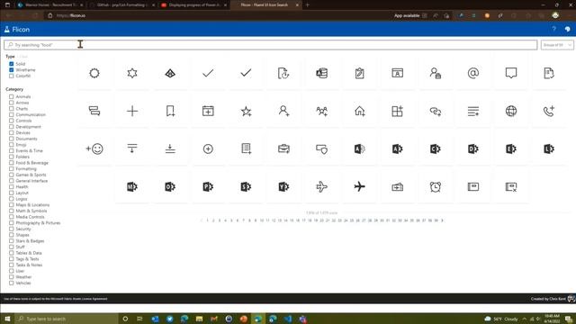Open the Windows Start menu
Image resolution: width=576 pixels, height=324 pixels.
click(7, 319)
